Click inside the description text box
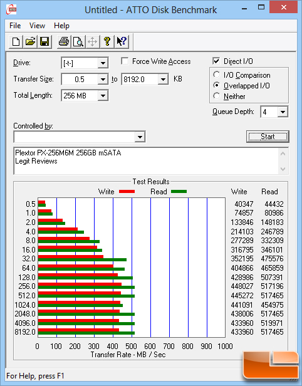Image resolution: width=302 pixels, height=386 pixels. [147, 161]
